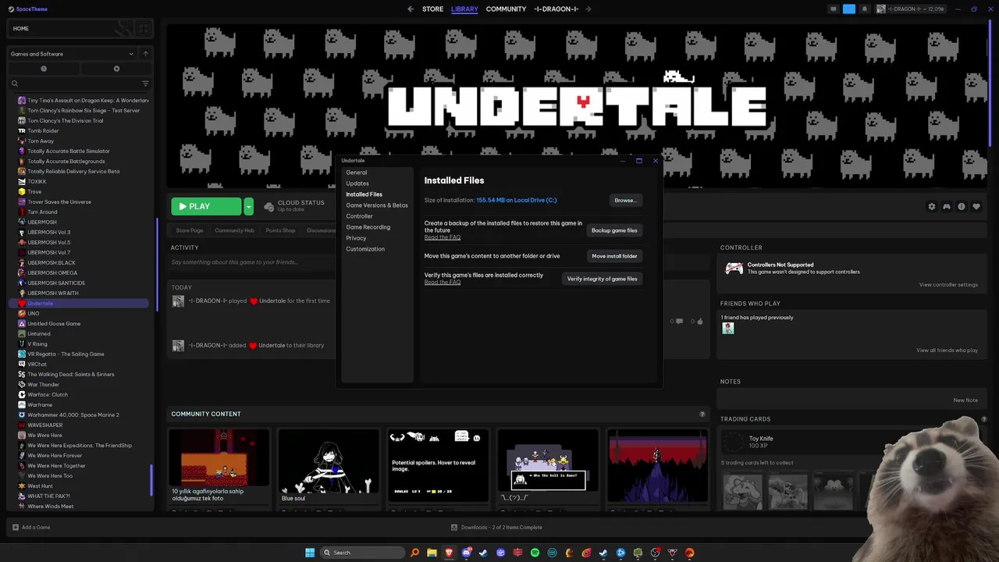Open Game Versions & Betas section
Image resolution: width=999 pixels, height=562 pixels.
click(377, 205)
